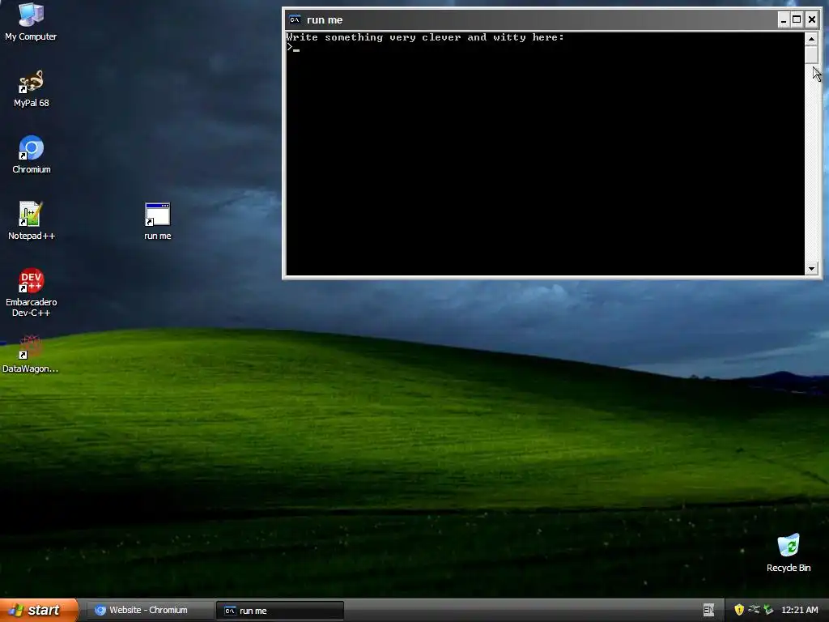The width and height of the screenshot is (829, 622).
Task: Click the 'Write something very clever' prompt text
Action: coord(425,37)
